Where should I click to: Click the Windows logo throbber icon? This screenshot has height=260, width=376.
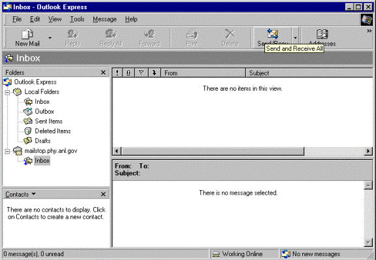click(x=367, y=20)
